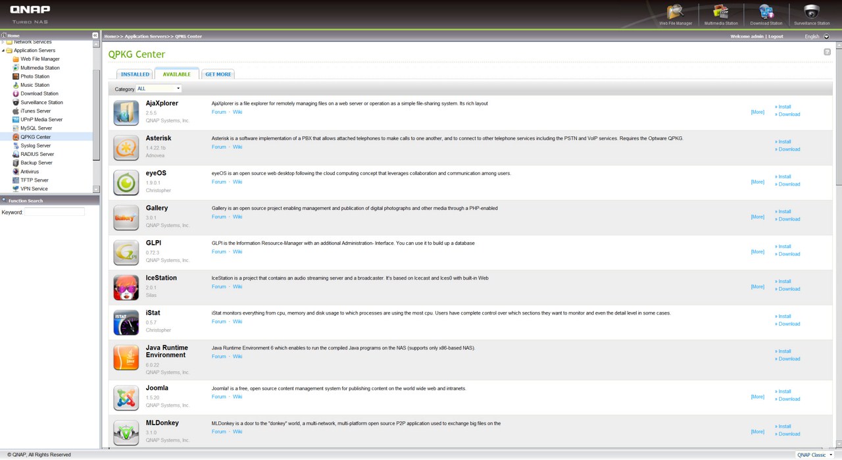Screen dimensions: 842x460
Task: Click the AjaXplorer package icon
Action: 126,113
